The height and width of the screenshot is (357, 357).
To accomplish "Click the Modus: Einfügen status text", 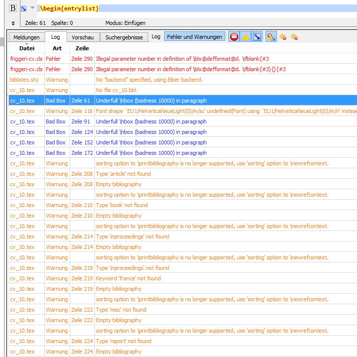I will [125, 23].
